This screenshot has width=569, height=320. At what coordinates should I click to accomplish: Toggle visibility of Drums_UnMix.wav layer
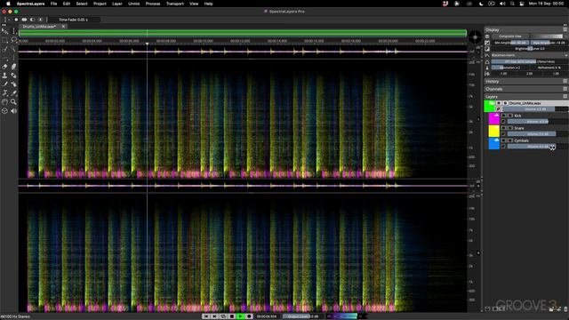(x=499, y=103)
